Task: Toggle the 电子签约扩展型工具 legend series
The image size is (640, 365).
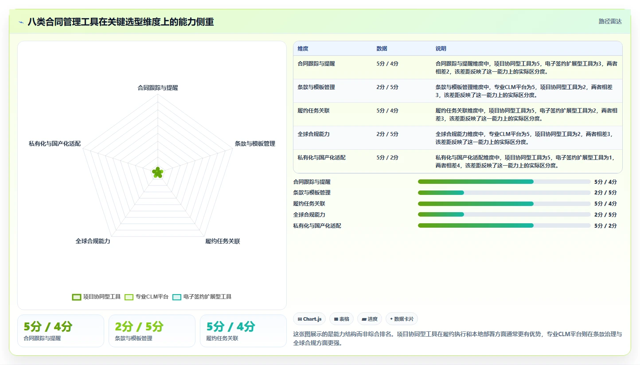Action: pyautogui.click(x=202, y=297)
